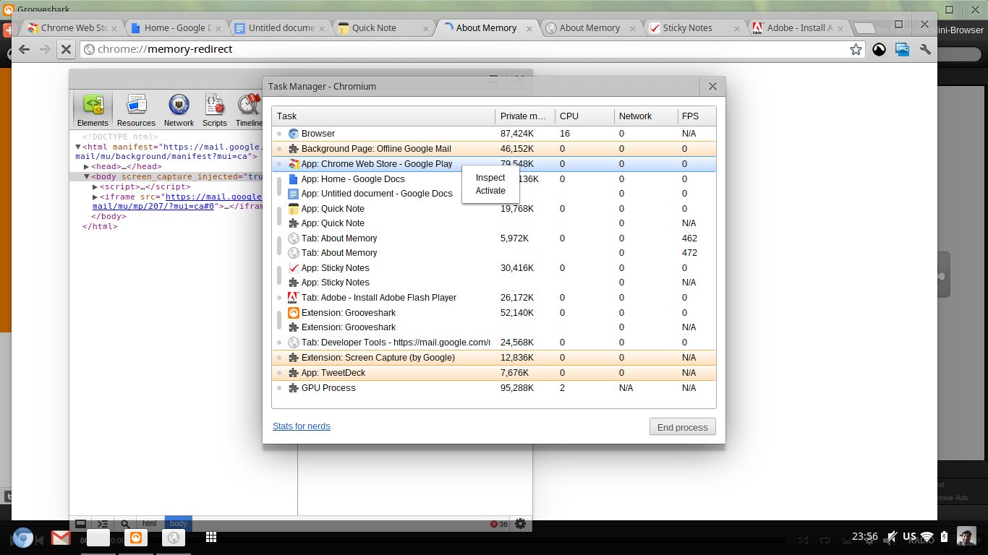The width and height of the screenshot is (988, 555).
Task: Click the Screen Capture extension icon
Action: [x=902, y=49]
